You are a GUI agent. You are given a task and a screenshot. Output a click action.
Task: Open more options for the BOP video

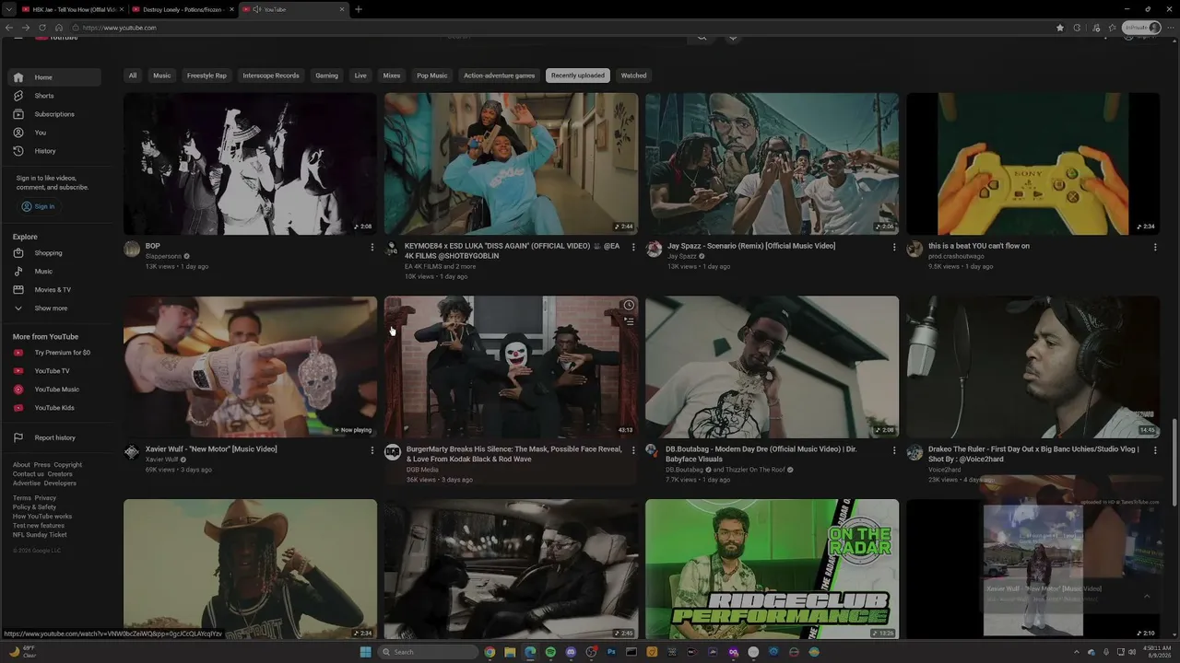click(x=372, y=247)
